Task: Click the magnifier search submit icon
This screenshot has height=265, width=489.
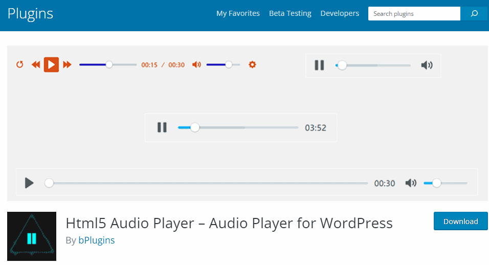Action: pos(474,14)
